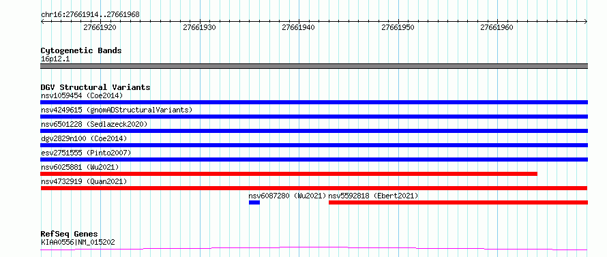Open variant nsv5592818 (Ebert2021) label
This screenshot has width=607, height=257.
(x=373, y=196)
